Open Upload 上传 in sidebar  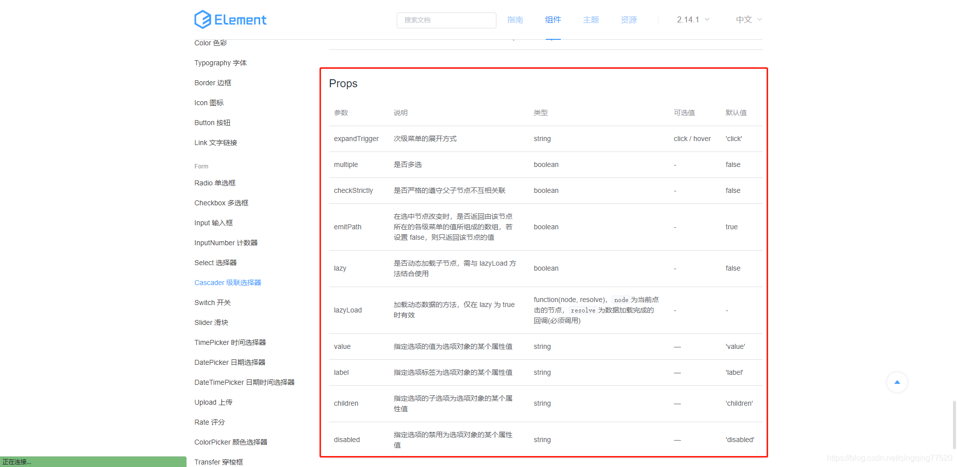coord(213,402)
